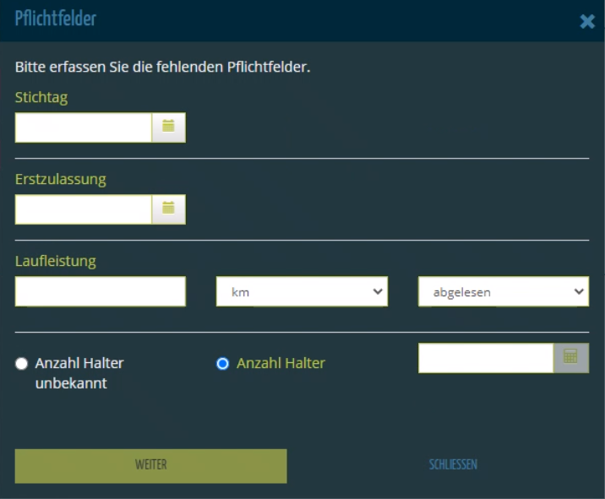This screenshot has width=605, height=499.
Task: Open the abgelesen dropdown
Action: click(504, 292)
